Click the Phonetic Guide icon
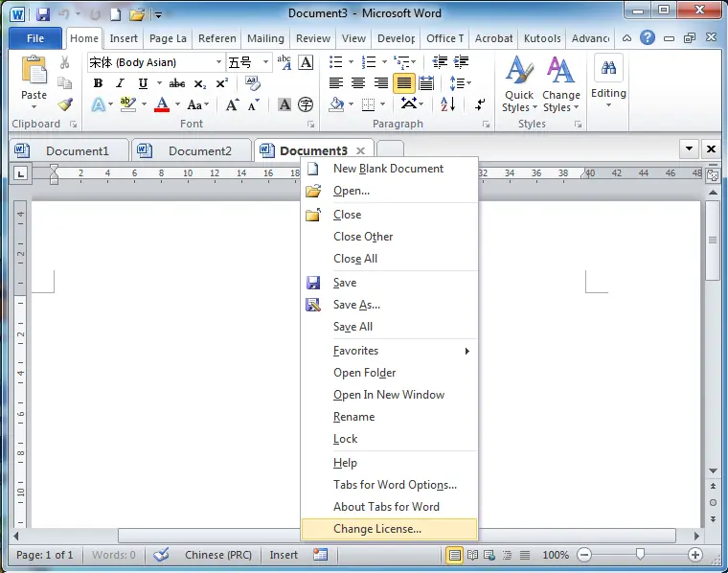 click(284, 62)
